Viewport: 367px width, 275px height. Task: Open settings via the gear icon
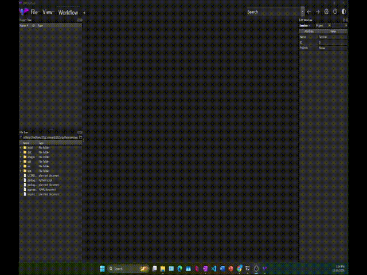326,11
